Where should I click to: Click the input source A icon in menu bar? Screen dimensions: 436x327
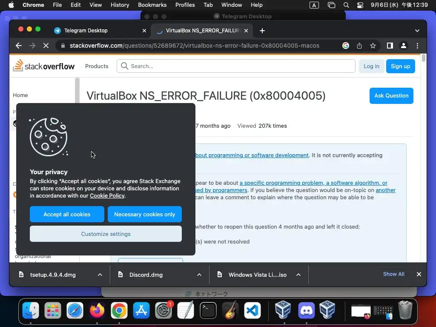point(314,5)
